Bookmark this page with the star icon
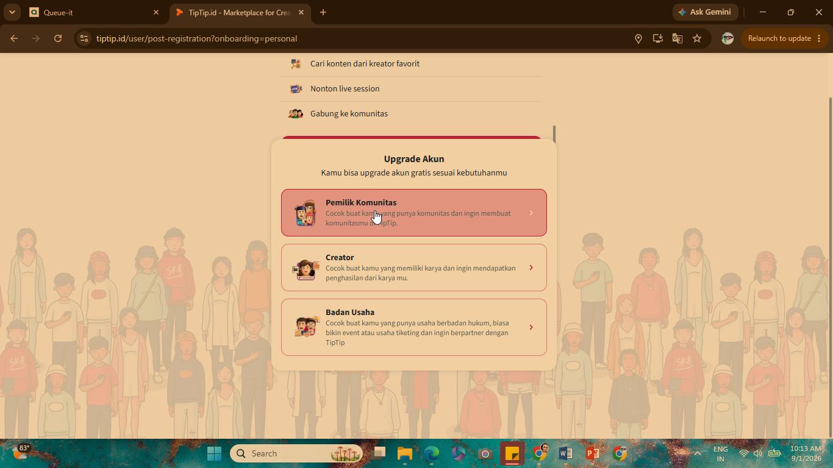This screenshot has height=468, width=833. [x=697, y=38]
